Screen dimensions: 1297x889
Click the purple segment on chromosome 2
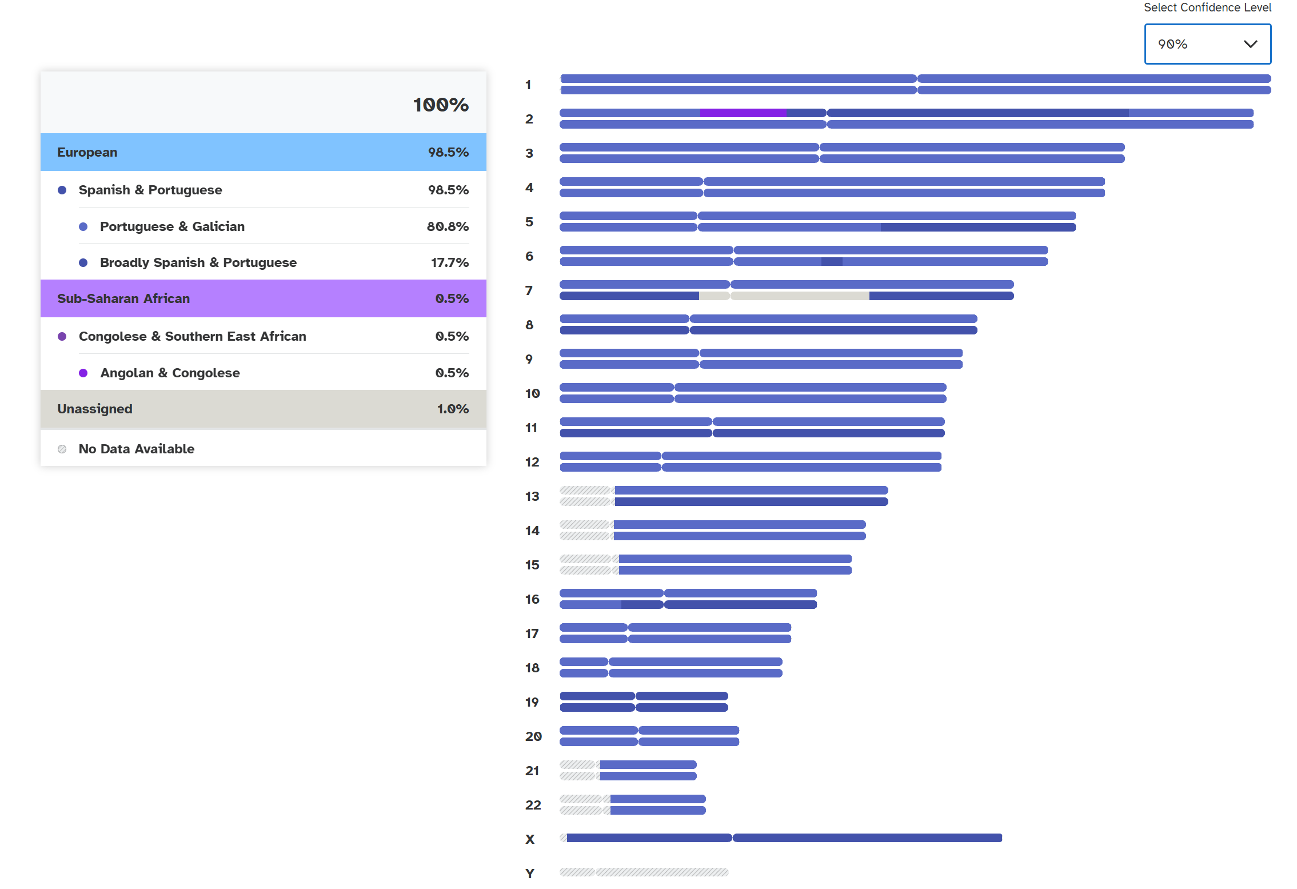743,113
